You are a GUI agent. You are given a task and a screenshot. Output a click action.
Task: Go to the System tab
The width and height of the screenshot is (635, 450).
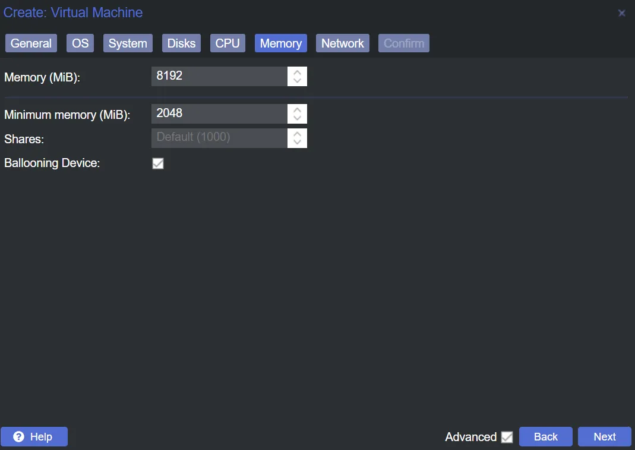(x=128, y=43)
